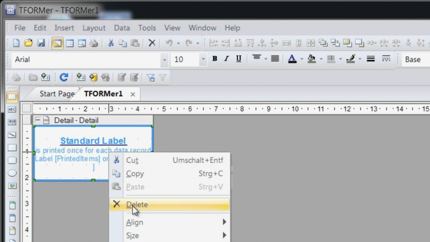Open the font color dropdown arrow
Screen dimensions: 430x242
tap(301, 60)
